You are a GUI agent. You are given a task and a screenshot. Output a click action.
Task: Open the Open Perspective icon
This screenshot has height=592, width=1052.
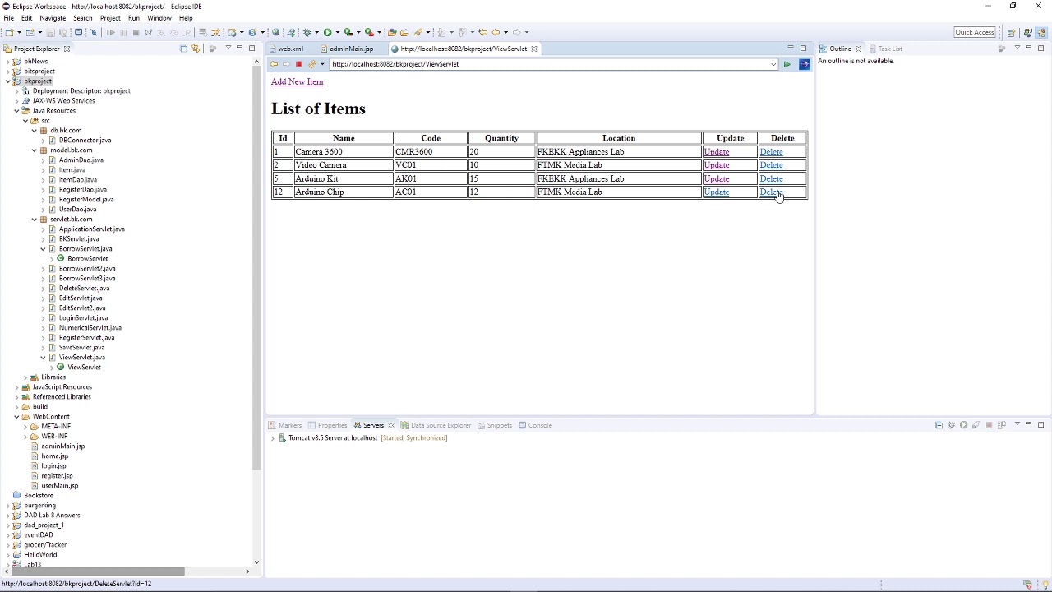pyautogui.click(x=1011, y=32)
